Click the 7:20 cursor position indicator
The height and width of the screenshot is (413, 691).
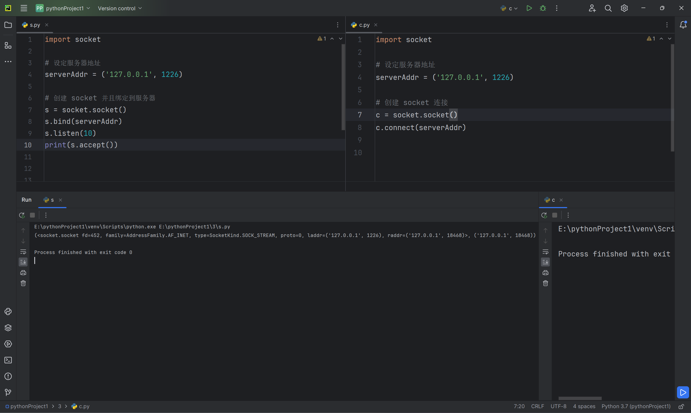pos(519,406)
